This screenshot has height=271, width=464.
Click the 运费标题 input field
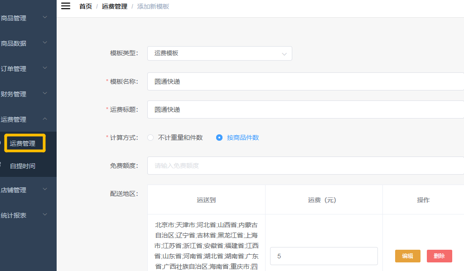click(304, 109)
